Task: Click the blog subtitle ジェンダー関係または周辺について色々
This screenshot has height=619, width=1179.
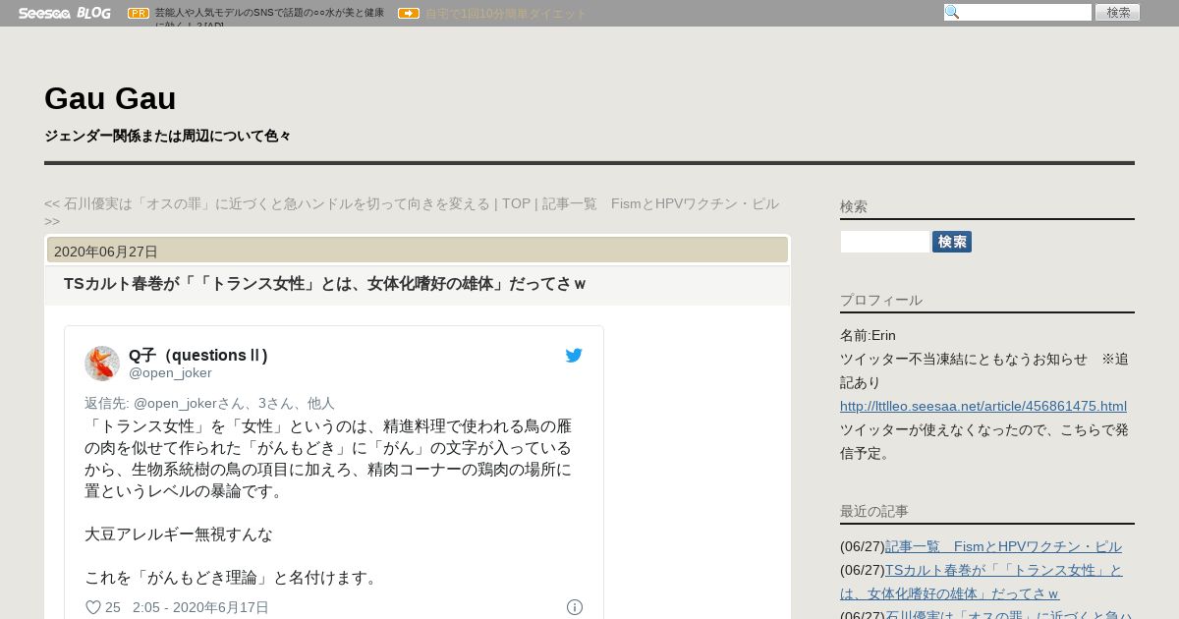Action: pyautogui.click(x=167, y=136)
